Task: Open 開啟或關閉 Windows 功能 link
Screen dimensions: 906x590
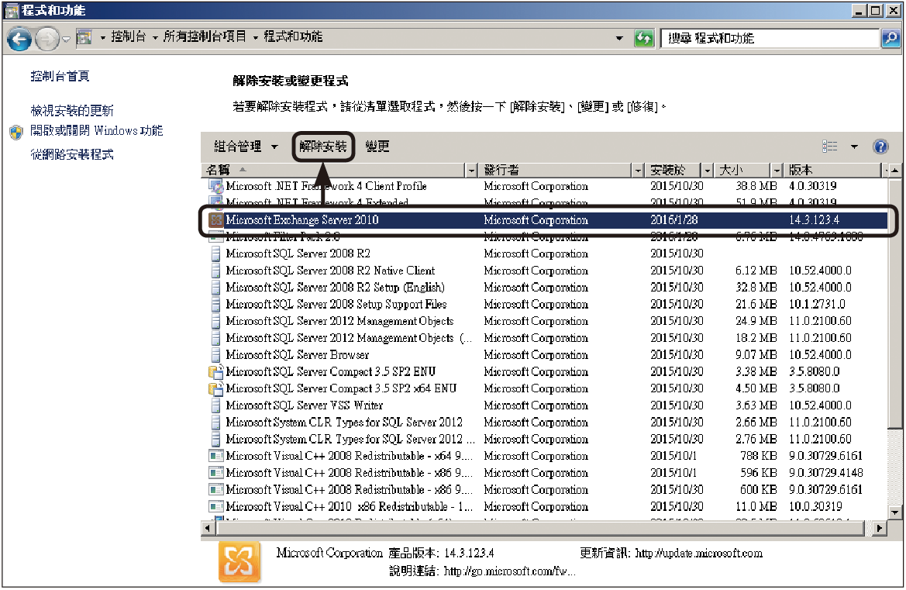Action: click(x=97, y=130)
